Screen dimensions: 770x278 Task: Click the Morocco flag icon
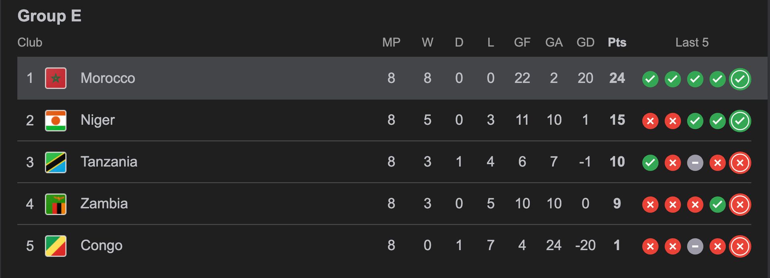56,78
